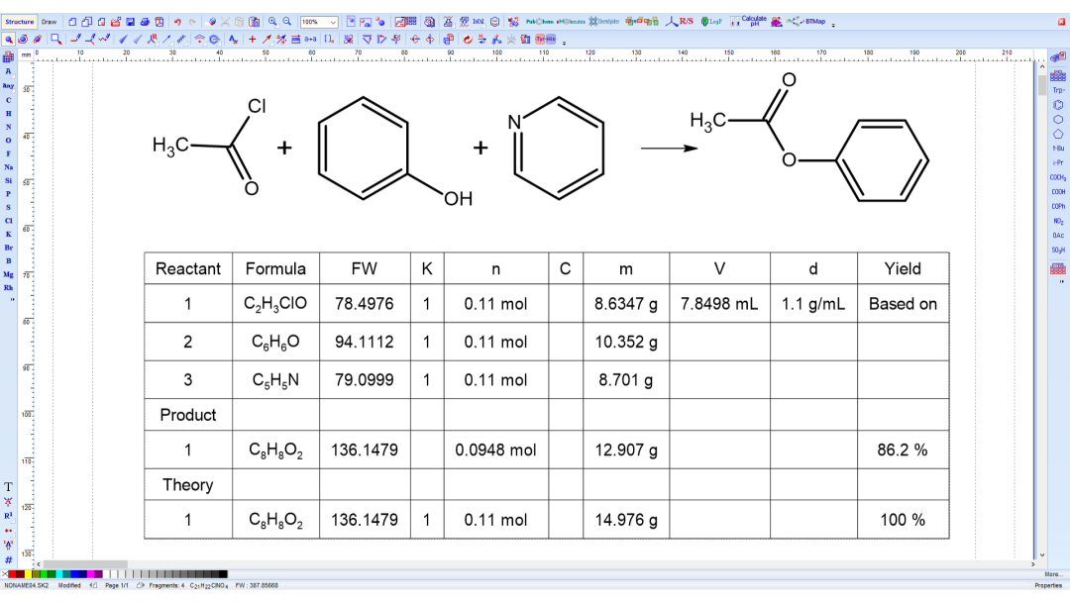This screenshot has height=602, width=1070.
Task: Open the zoom percentage dropdown
Action: (318, 19)
